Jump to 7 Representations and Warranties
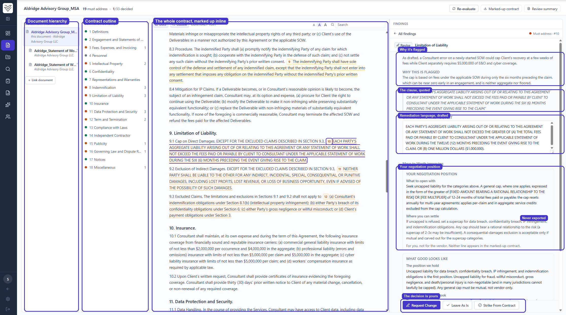566x315 pixels. coord(115,80)
